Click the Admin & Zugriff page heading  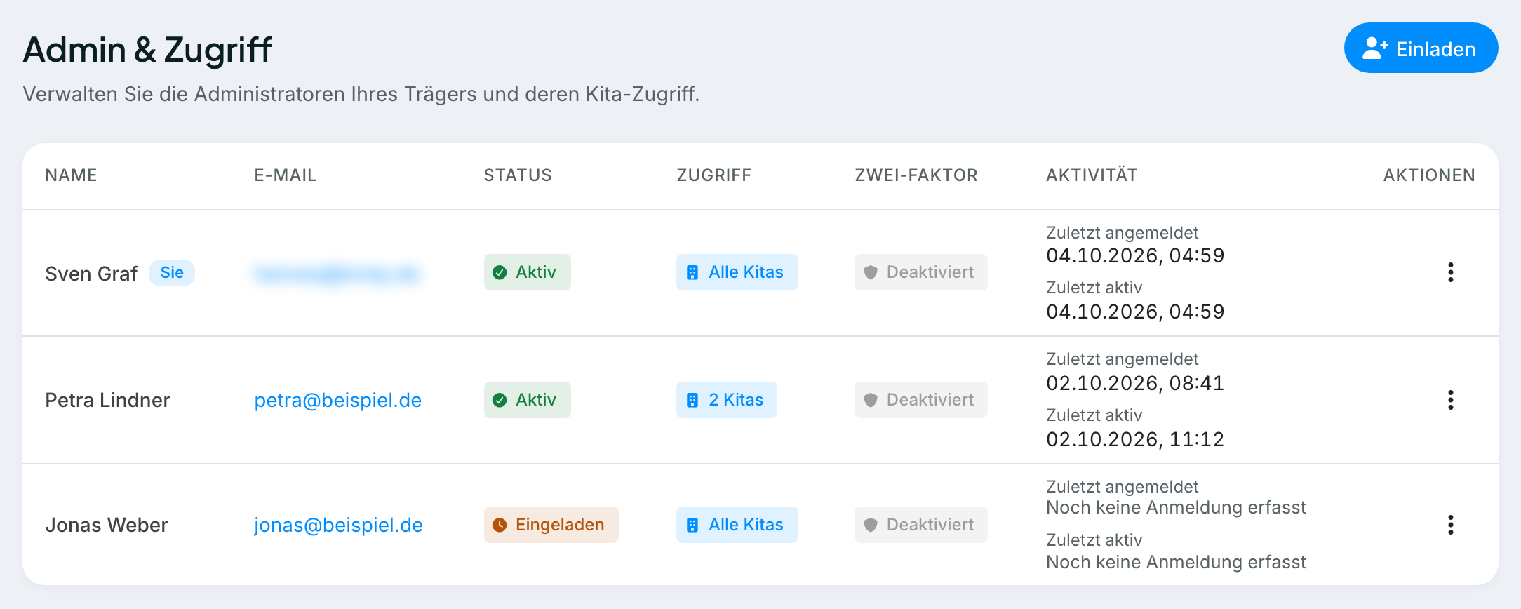tap(147, 50)
